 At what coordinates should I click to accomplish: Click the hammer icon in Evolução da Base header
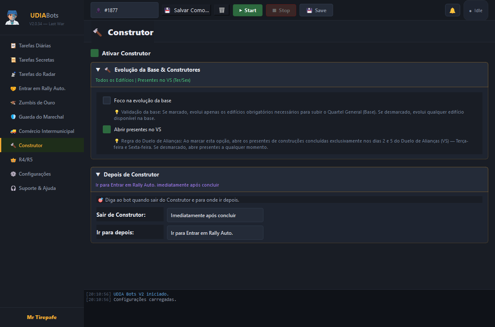(x=107, y=70)
